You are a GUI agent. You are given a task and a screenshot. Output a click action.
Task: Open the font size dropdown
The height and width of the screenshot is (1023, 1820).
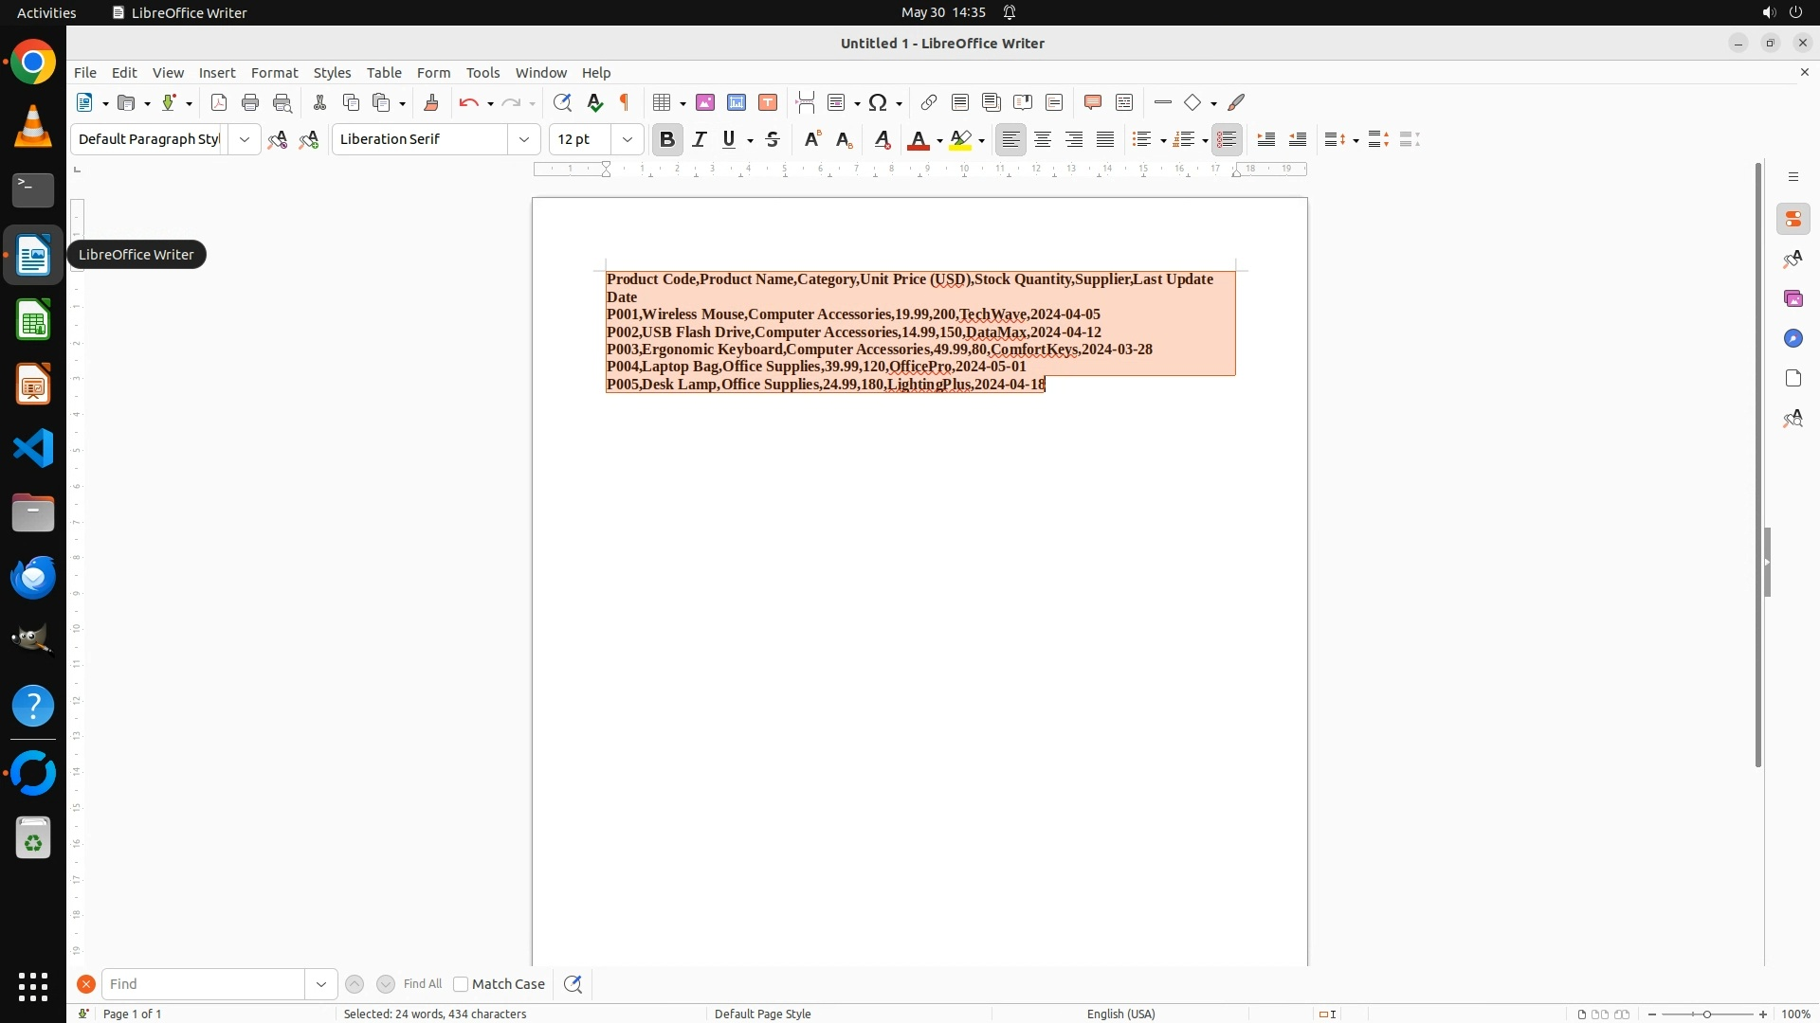pos(627,139)
